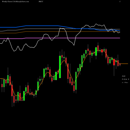Click the 8.68 price value

tap(123, 76)
